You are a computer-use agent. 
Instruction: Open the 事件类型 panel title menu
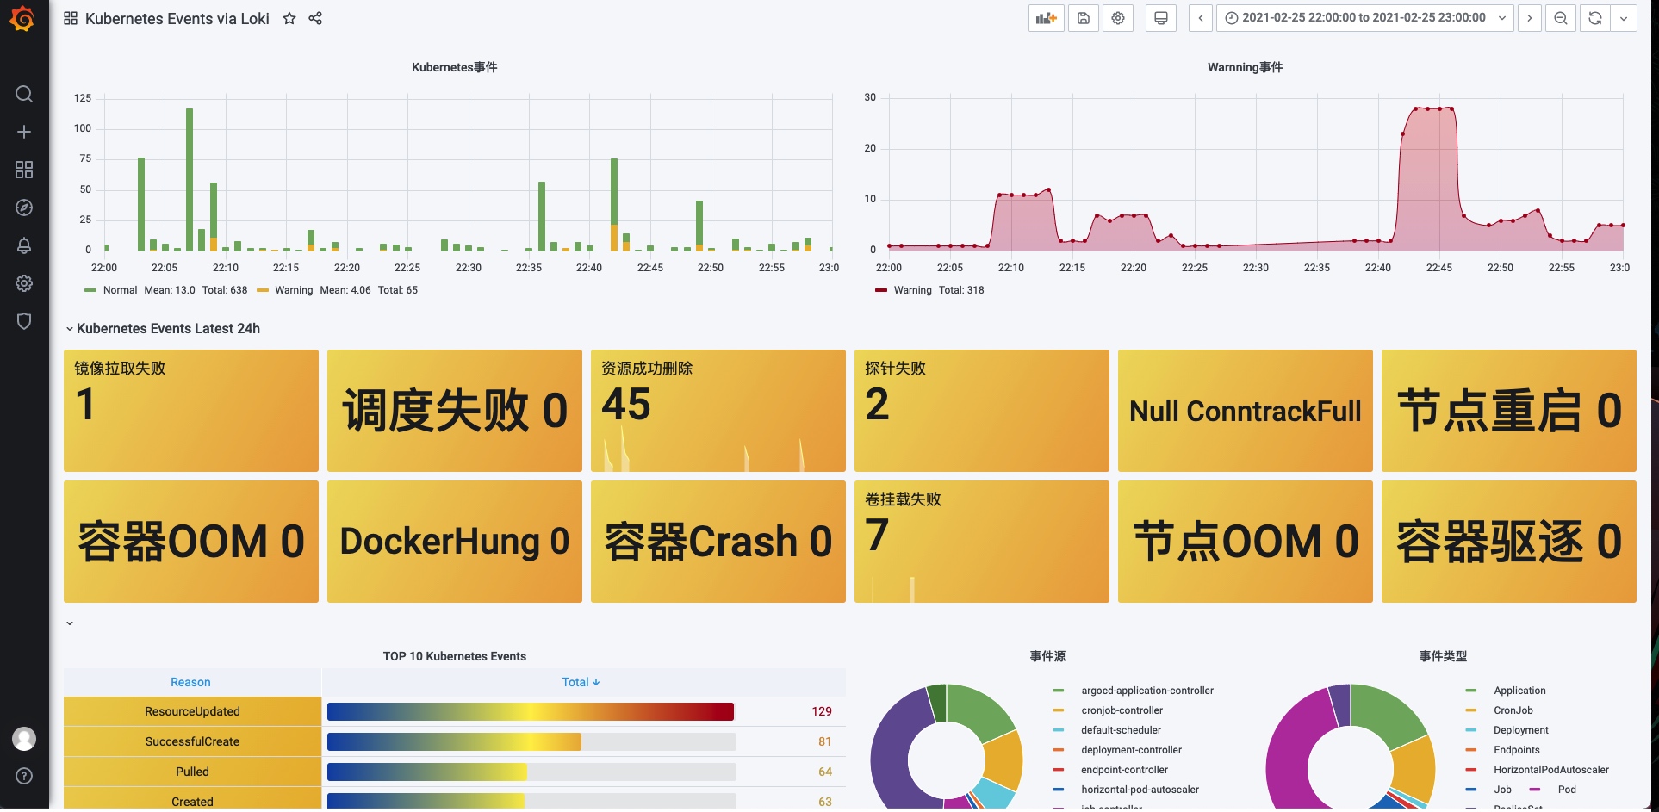[1443, 656]
